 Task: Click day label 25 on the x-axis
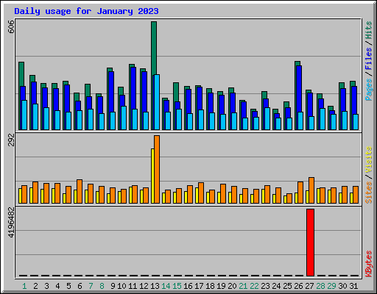pyautogui.click(x=287, y=286)
